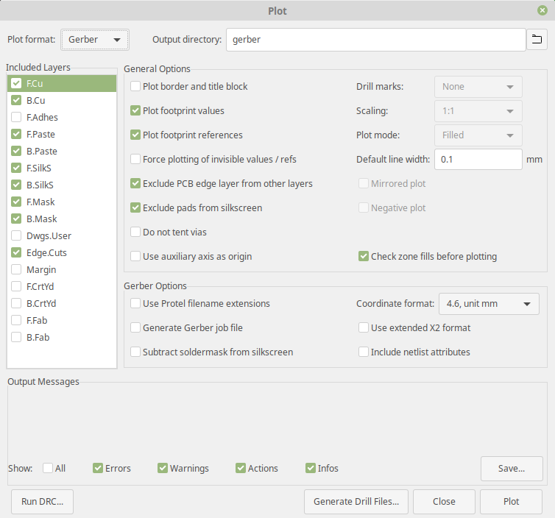Check Use extended X2 format

364,328
